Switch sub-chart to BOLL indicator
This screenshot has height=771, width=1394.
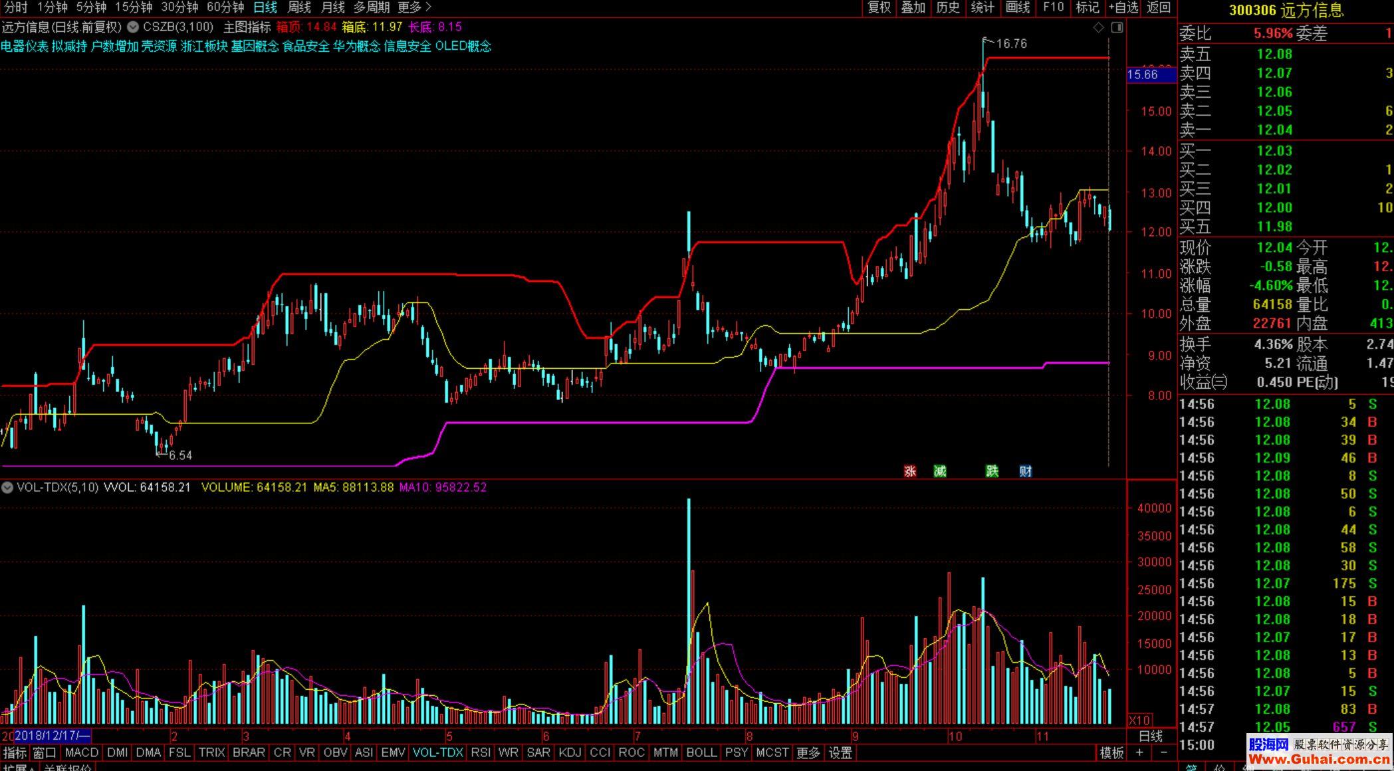click(x=701, y=752)
